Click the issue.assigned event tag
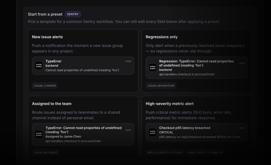The height and width of the screenshot is (165, 271). [45, 152]
